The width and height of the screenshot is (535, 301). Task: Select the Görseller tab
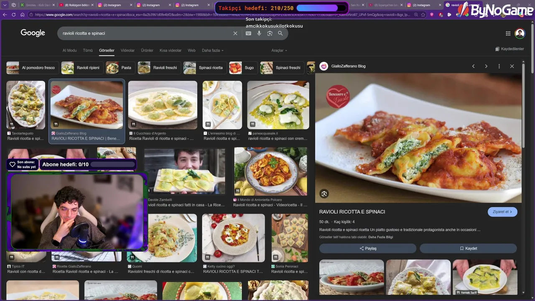tap(107, 50)
